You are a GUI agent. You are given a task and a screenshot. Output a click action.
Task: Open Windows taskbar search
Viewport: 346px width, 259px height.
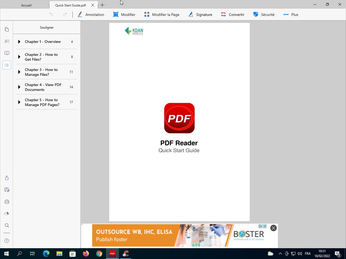(19, 254)
